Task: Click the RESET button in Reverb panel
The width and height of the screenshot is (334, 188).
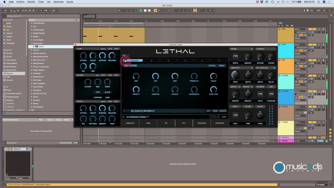Action: [x=222, y=66]
